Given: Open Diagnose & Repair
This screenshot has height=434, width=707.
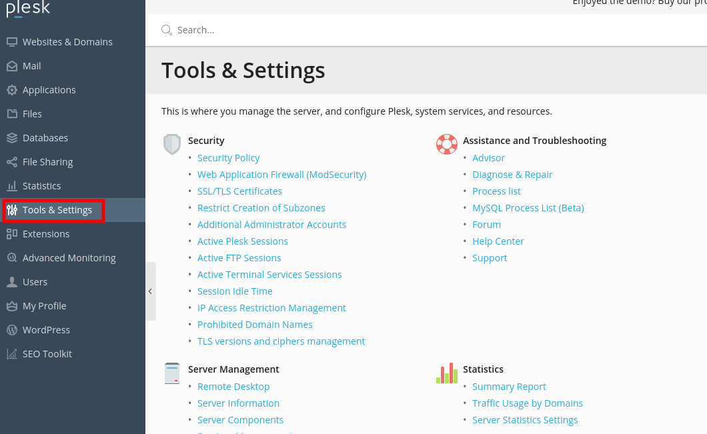Looking at the screenshot, I should click(512, 175).
